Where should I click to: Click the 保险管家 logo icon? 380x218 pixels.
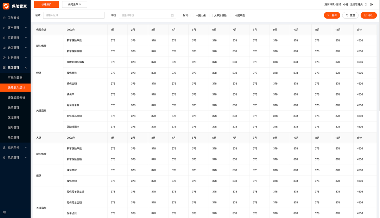[6, 6]
